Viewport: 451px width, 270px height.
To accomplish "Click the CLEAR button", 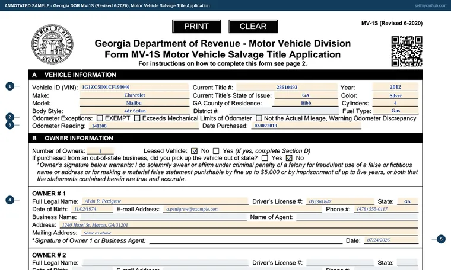I will click(x=253, y=27).
